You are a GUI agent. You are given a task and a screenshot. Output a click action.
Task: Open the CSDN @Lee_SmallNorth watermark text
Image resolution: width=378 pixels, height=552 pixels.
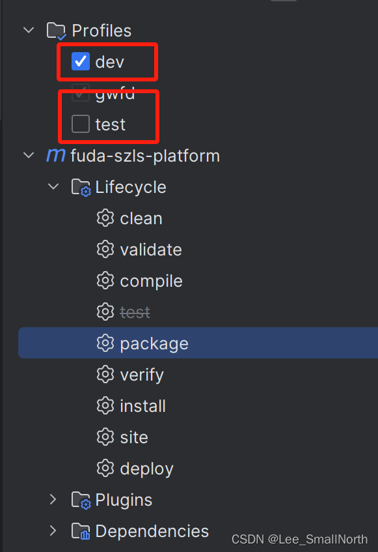tap(299, 540)
